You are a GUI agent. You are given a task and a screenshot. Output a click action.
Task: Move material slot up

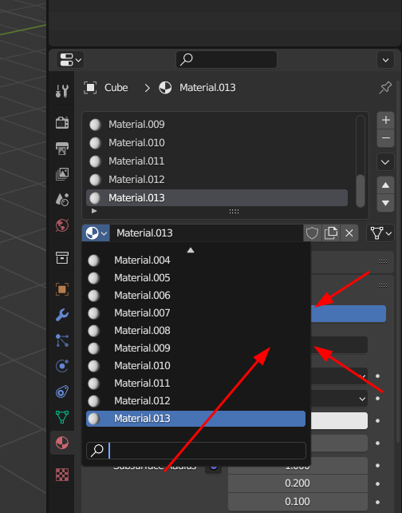point(386,185)
